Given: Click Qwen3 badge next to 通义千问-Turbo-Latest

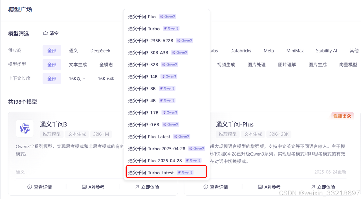Looking at the screenshot, I should coord(185,173).
